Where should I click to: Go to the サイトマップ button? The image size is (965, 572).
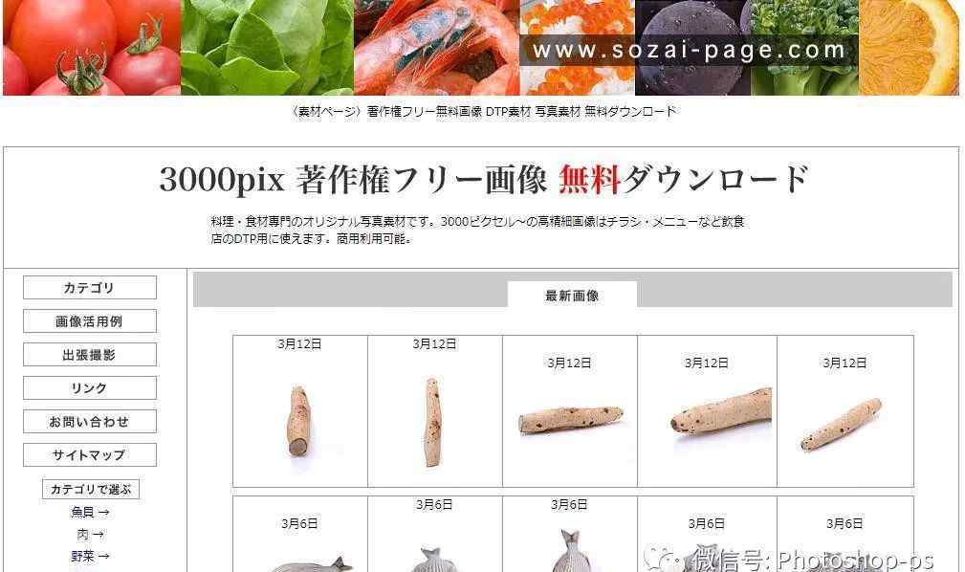(x=90, y=455)
